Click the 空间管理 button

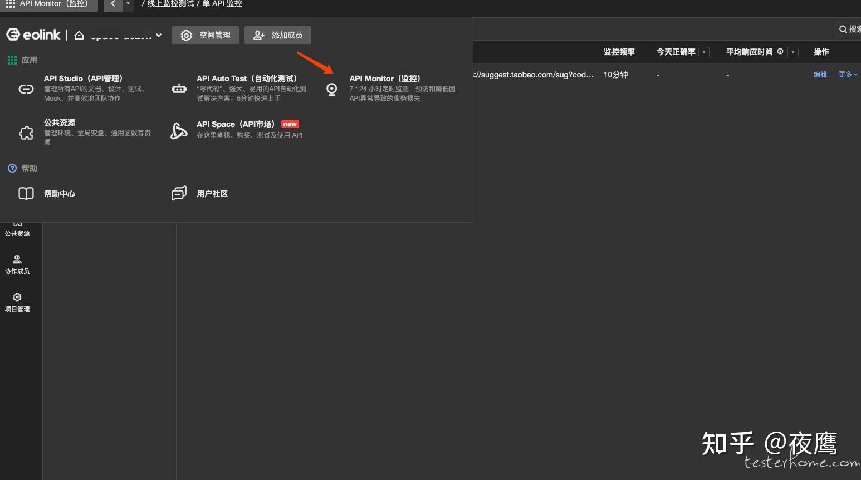(x=205, y=35)
